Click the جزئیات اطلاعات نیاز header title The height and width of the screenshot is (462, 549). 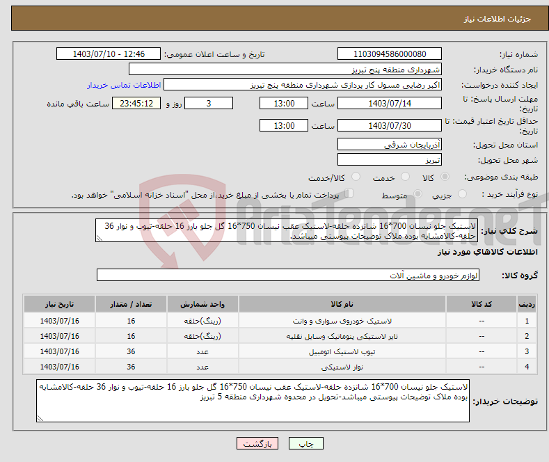point(498,19)
